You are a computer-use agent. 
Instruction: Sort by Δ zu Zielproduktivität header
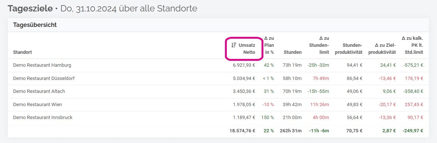point(382,48)
